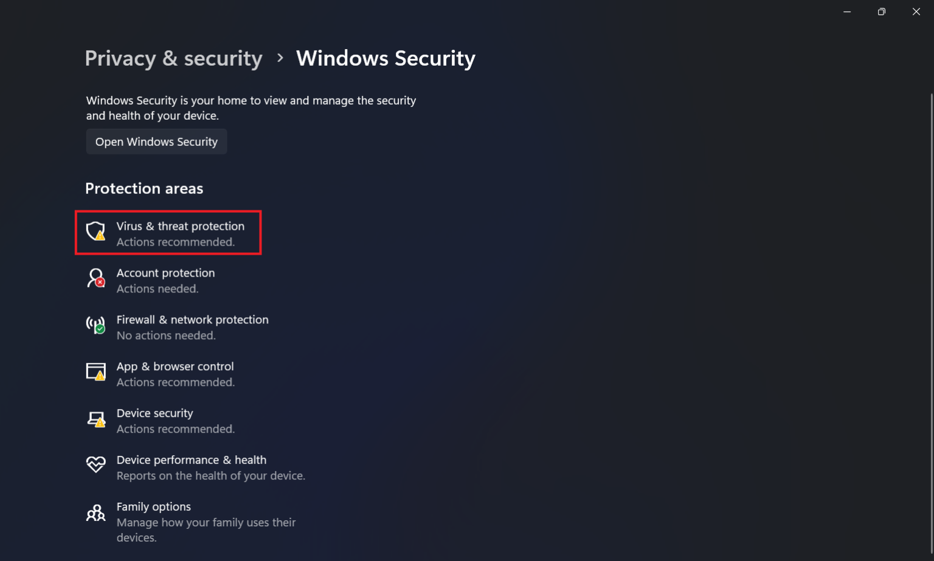Click the Family options people icon
The image size is (934, 561).
pyautogui.click(x=95, y=512)
